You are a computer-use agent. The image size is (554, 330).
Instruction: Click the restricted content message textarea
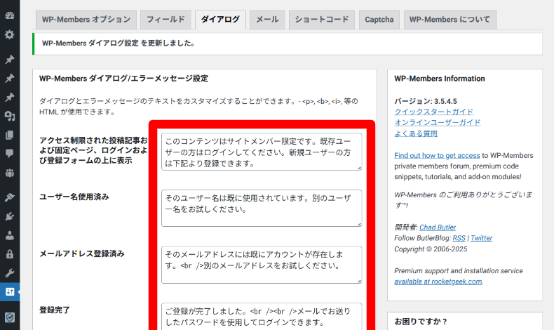point(262,152)
